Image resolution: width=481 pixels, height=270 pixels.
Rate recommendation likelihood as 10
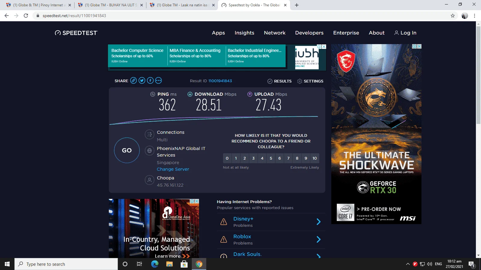point(315,158)
